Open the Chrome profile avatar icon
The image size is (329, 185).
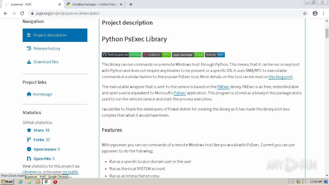[x=315, y=13]
